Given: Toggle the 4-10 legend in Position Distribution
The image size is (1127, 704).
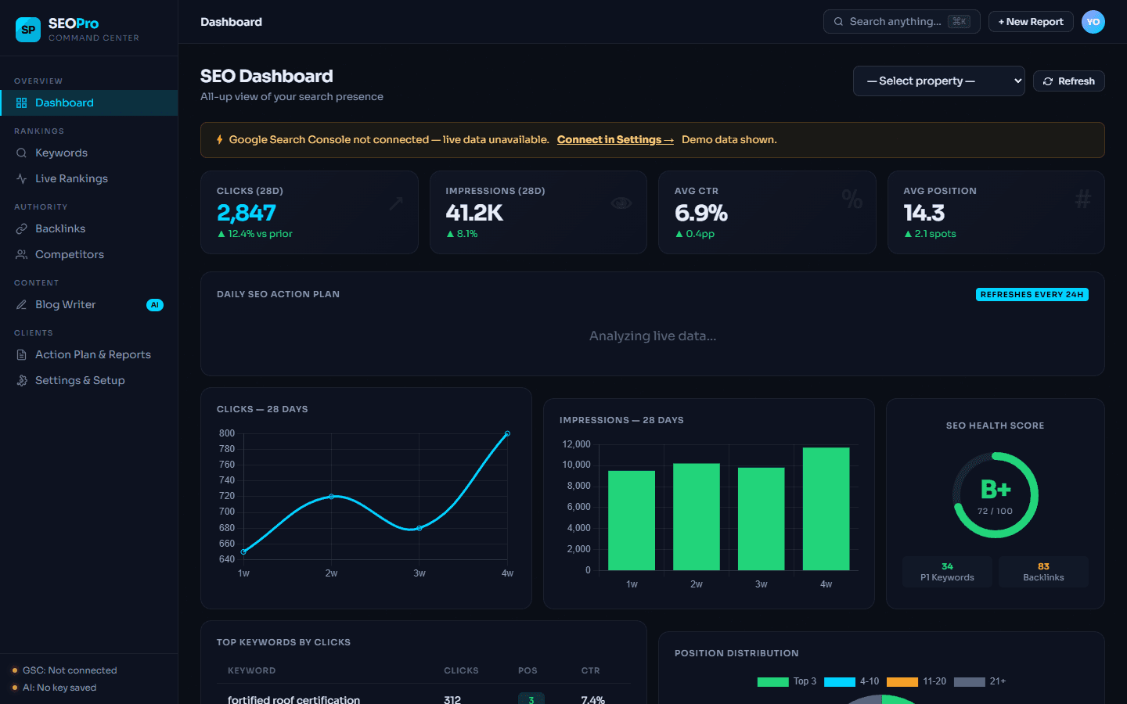Looking at the screenshot, I should pyautogui.click(x=852, y=681).
